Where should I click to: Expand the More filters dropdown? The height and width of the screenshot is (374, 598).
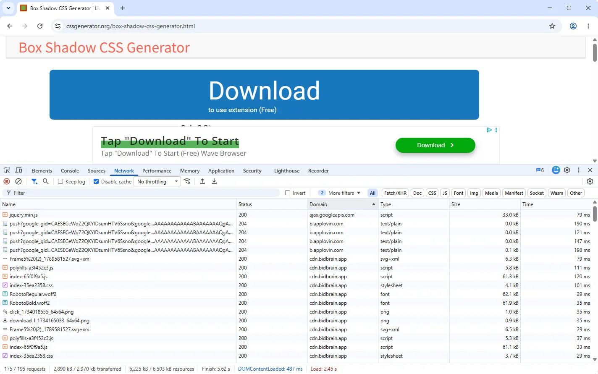pyautogui.click(x=339, y=193)
